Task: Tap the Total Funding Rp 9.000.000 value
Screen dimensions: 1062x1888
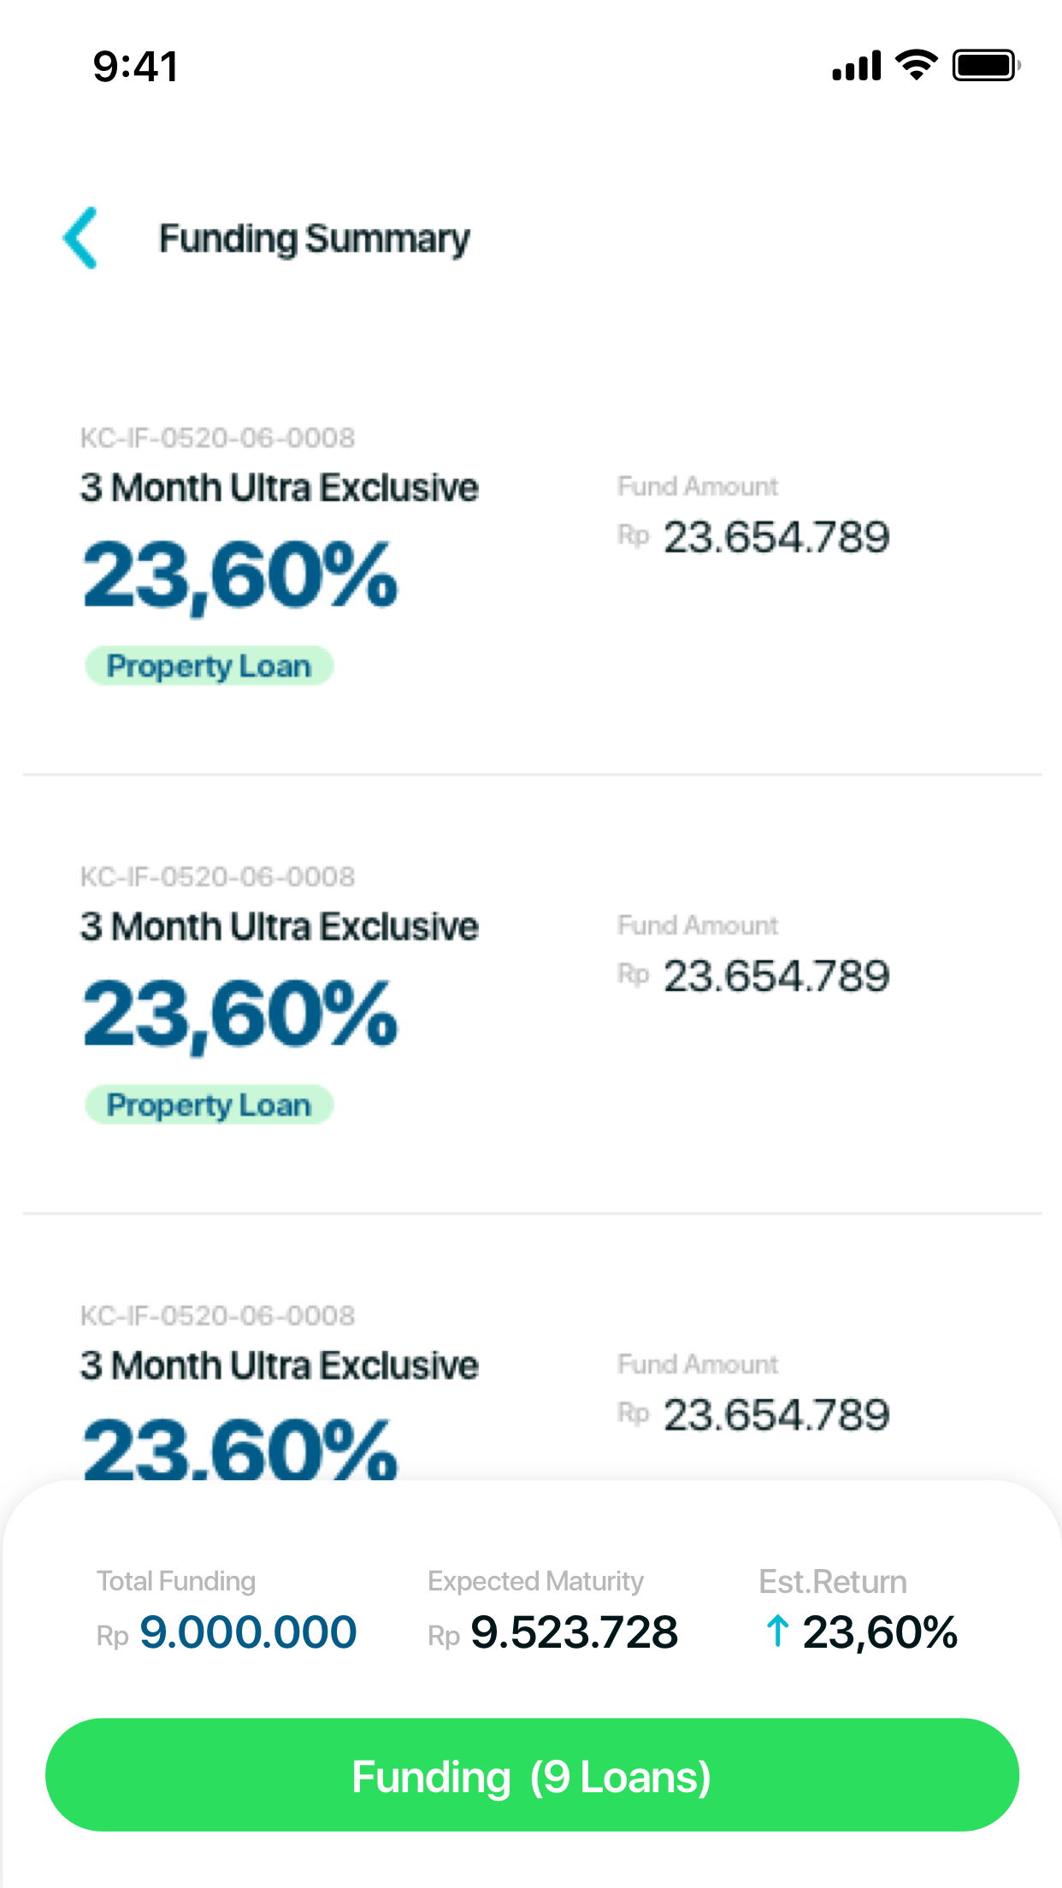Action: pyautogui.click(x=227, y=1631)
